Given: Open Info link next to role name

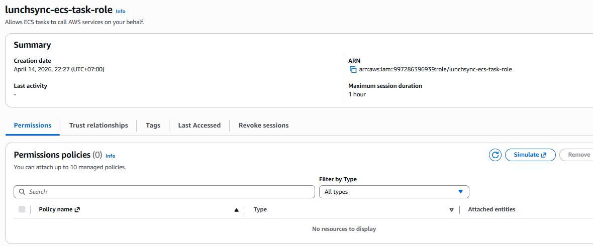Looking at the screenshot, I should [x=121, y=11].
